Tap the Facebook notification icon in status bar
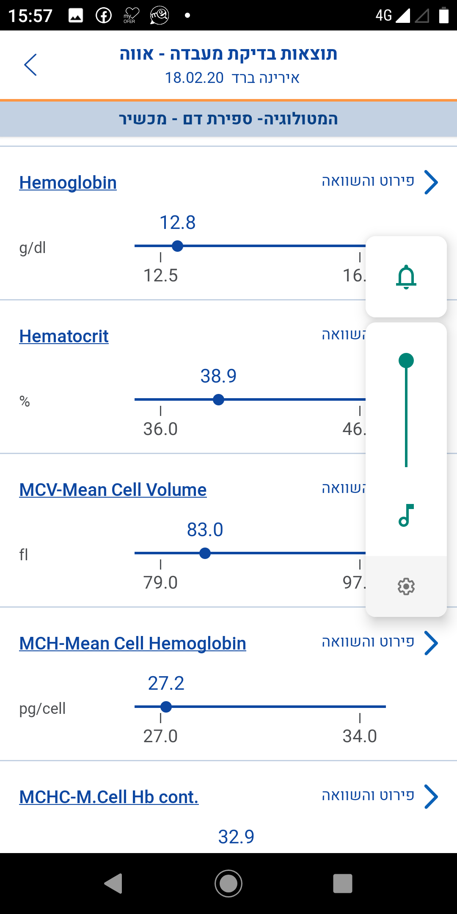The width and height of the screenshot is (457, 914). pos(104,16)
